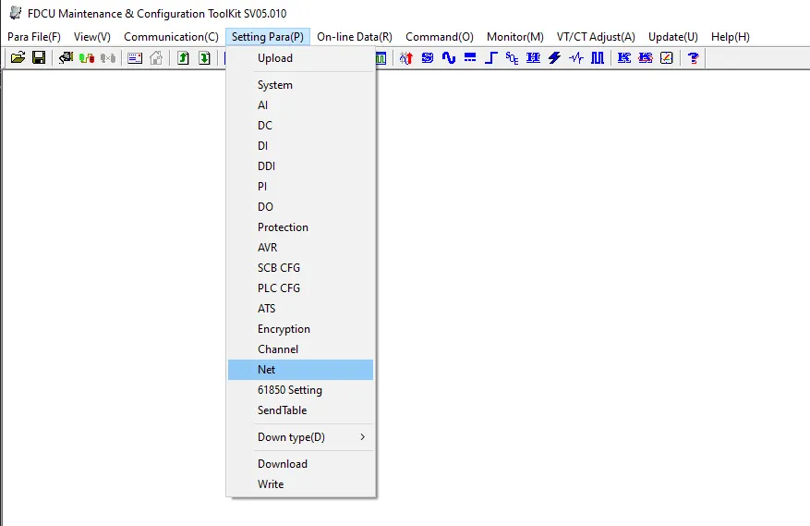Select the DDI menu entry

301,166
